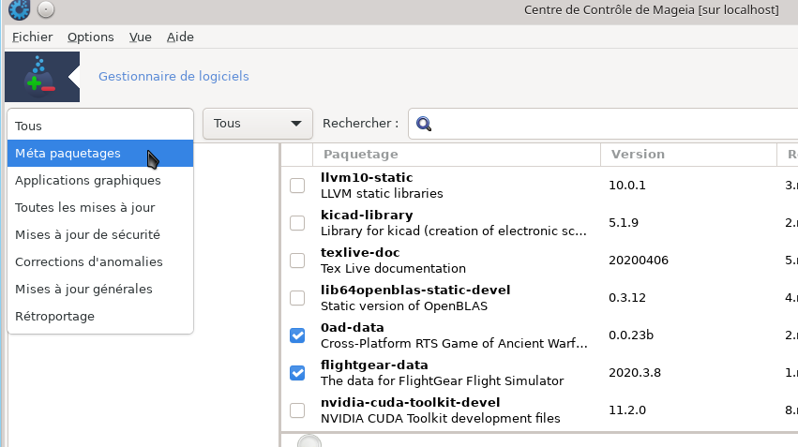Select the 0ad-data package name
The image size is (798, 447).
[x=353, y=327]
